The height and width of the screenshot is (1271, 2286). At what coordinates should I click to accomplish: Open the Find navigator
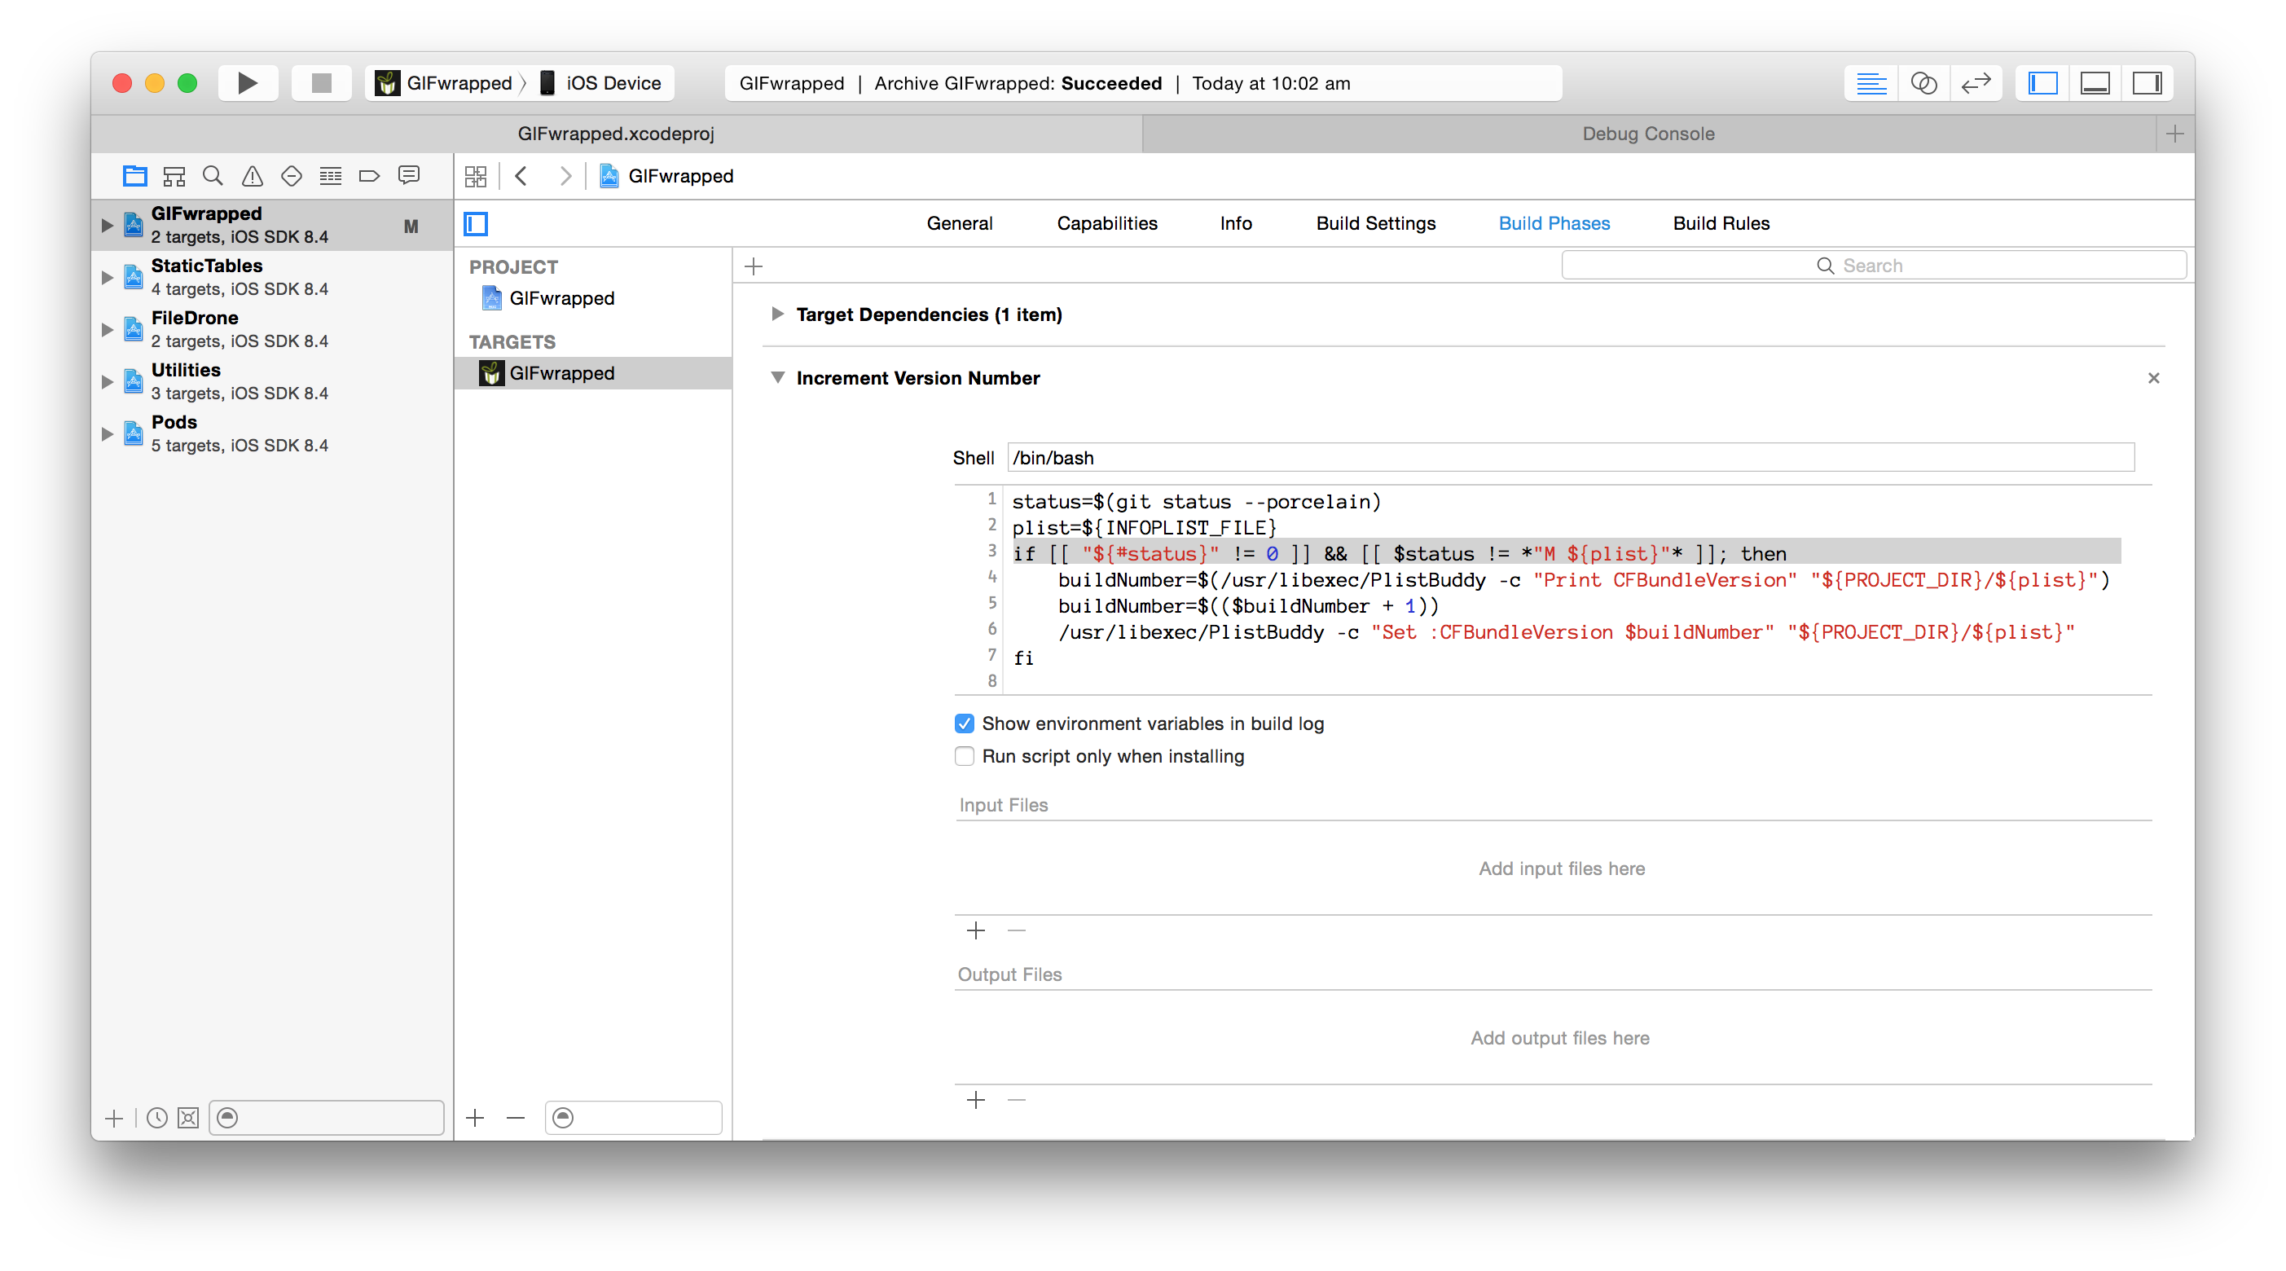click(x=213, y=176)
